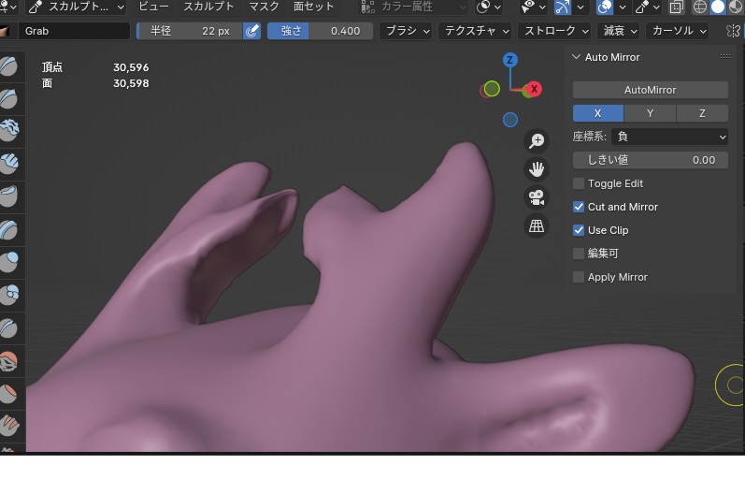Open the スカルプト menu
Viewport: 745px width, 479px height.
click(x=208, y=7)
